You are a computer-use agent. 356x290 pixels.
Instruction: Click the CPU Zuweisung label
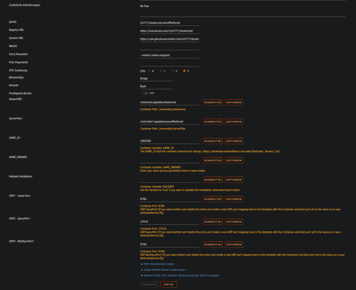18,70
